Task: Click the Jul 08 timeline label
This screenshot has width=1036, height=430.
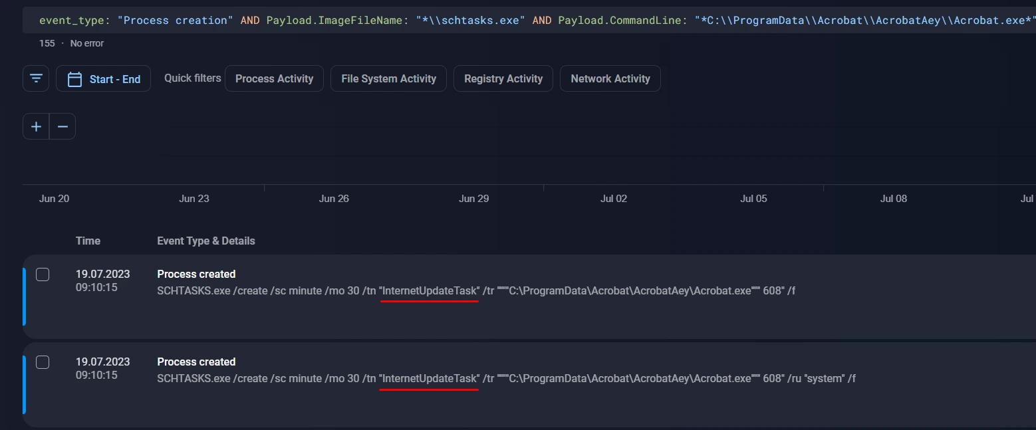Action: point(894,198)
